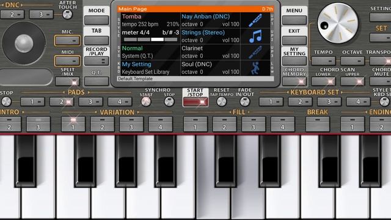Select Ending 1
This screenshot has width=391, height=220.
tap(353, 124)
